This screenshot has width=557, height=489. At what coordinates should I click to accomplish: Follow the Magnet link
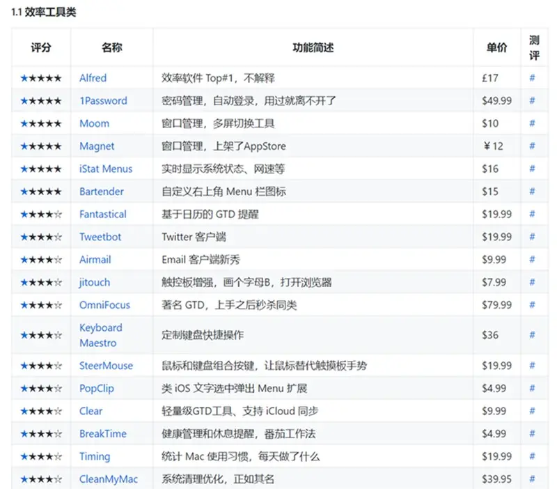coord(97,146)
